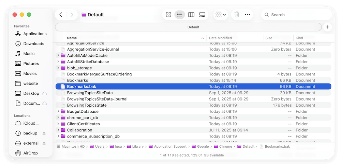Viewport: 341px width, 166px height.
Task: Expand the AutofillAiModelCache folder
Action: 58,55
